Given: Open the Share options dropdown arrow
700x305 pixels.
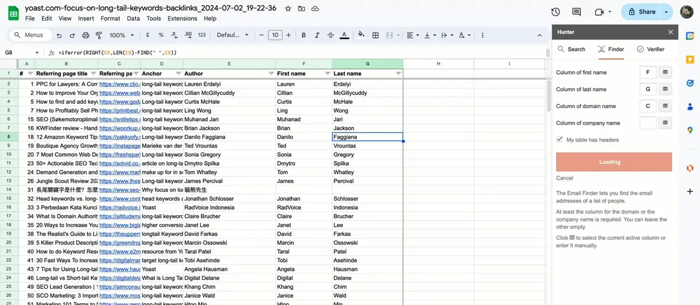Looking at the screenshot, I should tap(665, 12).
